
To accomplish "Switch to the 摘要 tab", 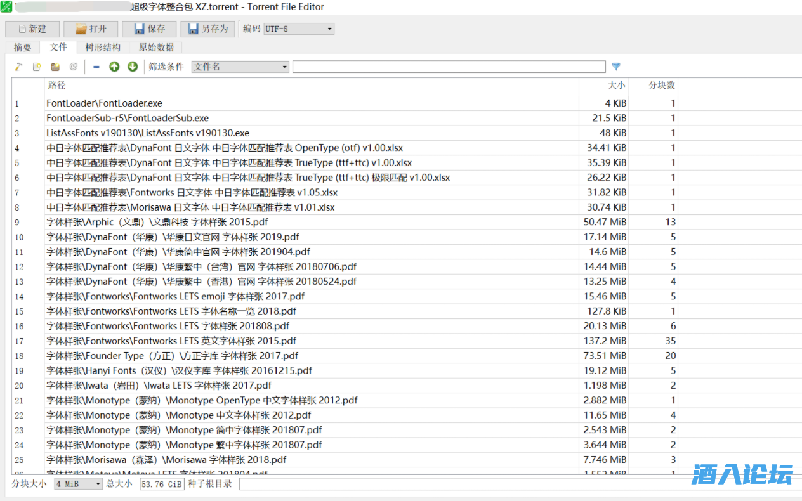I will click(x=23, y=48).
